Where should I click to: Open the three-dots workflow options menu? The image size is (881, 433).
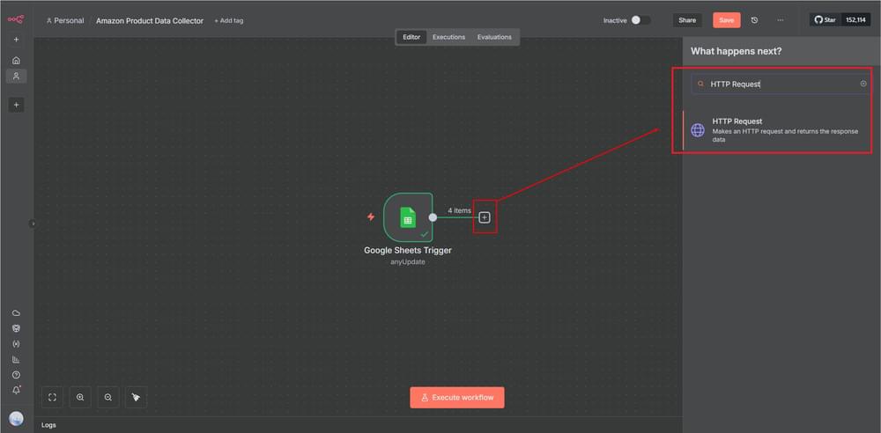click(780, 20)
